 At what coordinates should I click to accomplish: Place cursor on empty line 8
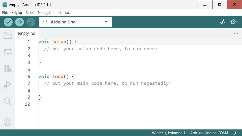point(139,90)
